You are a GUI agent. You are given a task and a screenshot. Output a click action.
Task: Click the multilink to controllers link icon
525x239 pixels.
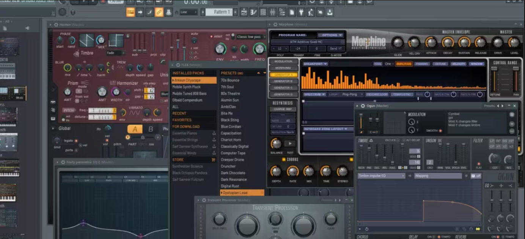pyautogui.click(x=159, y=12)
